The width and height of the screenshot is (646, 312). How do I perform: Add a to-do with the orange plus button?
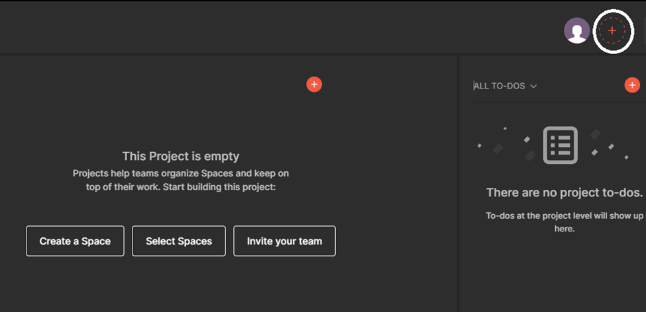pyautogui.click(x=632, y=85)
